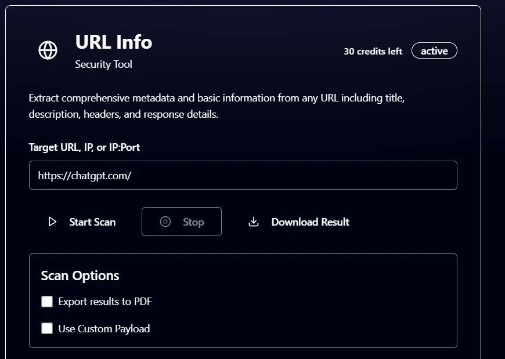Click the Scan Options heading
The width and height of the screenshot is (505, 359).
(80, 275)
